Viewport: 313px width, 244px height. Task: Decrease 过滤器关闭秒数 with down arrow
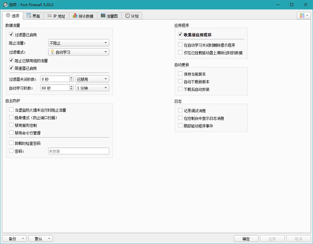(71, 81)
